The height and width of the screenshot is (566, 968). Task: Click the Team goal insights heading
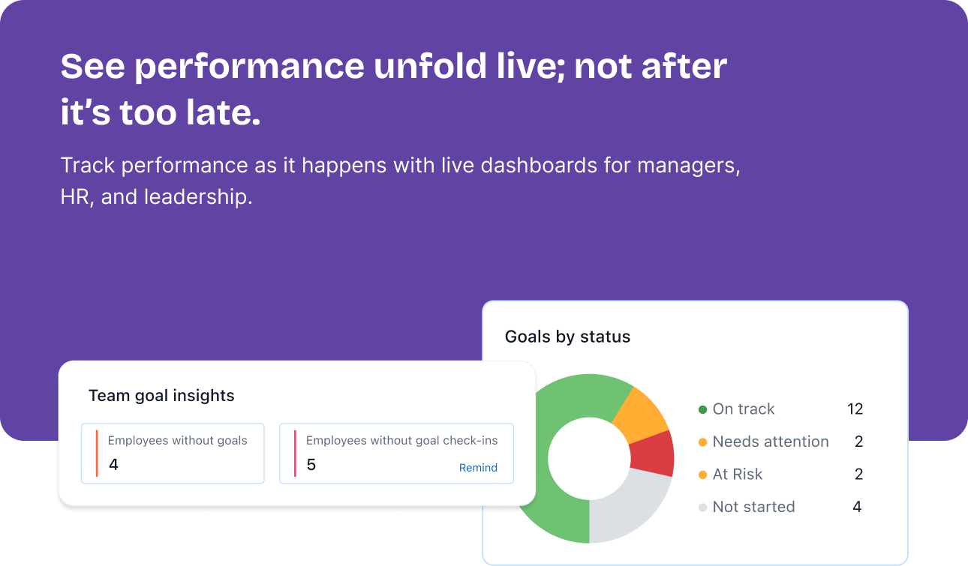(161, 396)
